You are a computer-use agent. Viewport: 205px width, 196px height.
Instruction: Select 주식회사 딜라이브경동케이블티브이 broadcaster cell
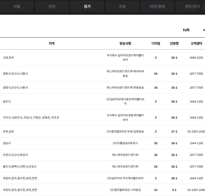pyautogui.click(x=125, y=117)
